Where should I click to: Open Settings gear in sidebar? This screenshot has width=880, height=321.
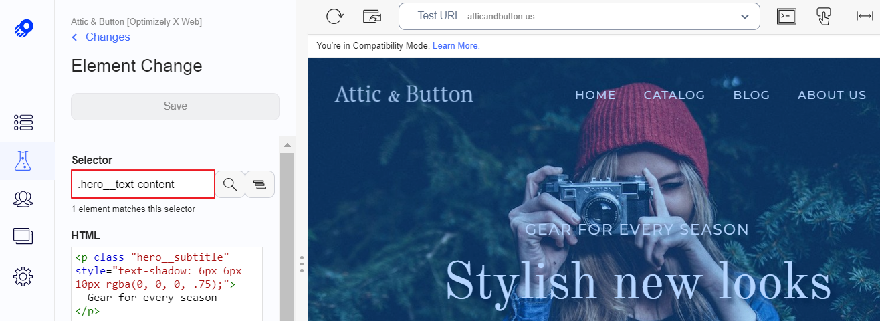[x=23, y=276]
